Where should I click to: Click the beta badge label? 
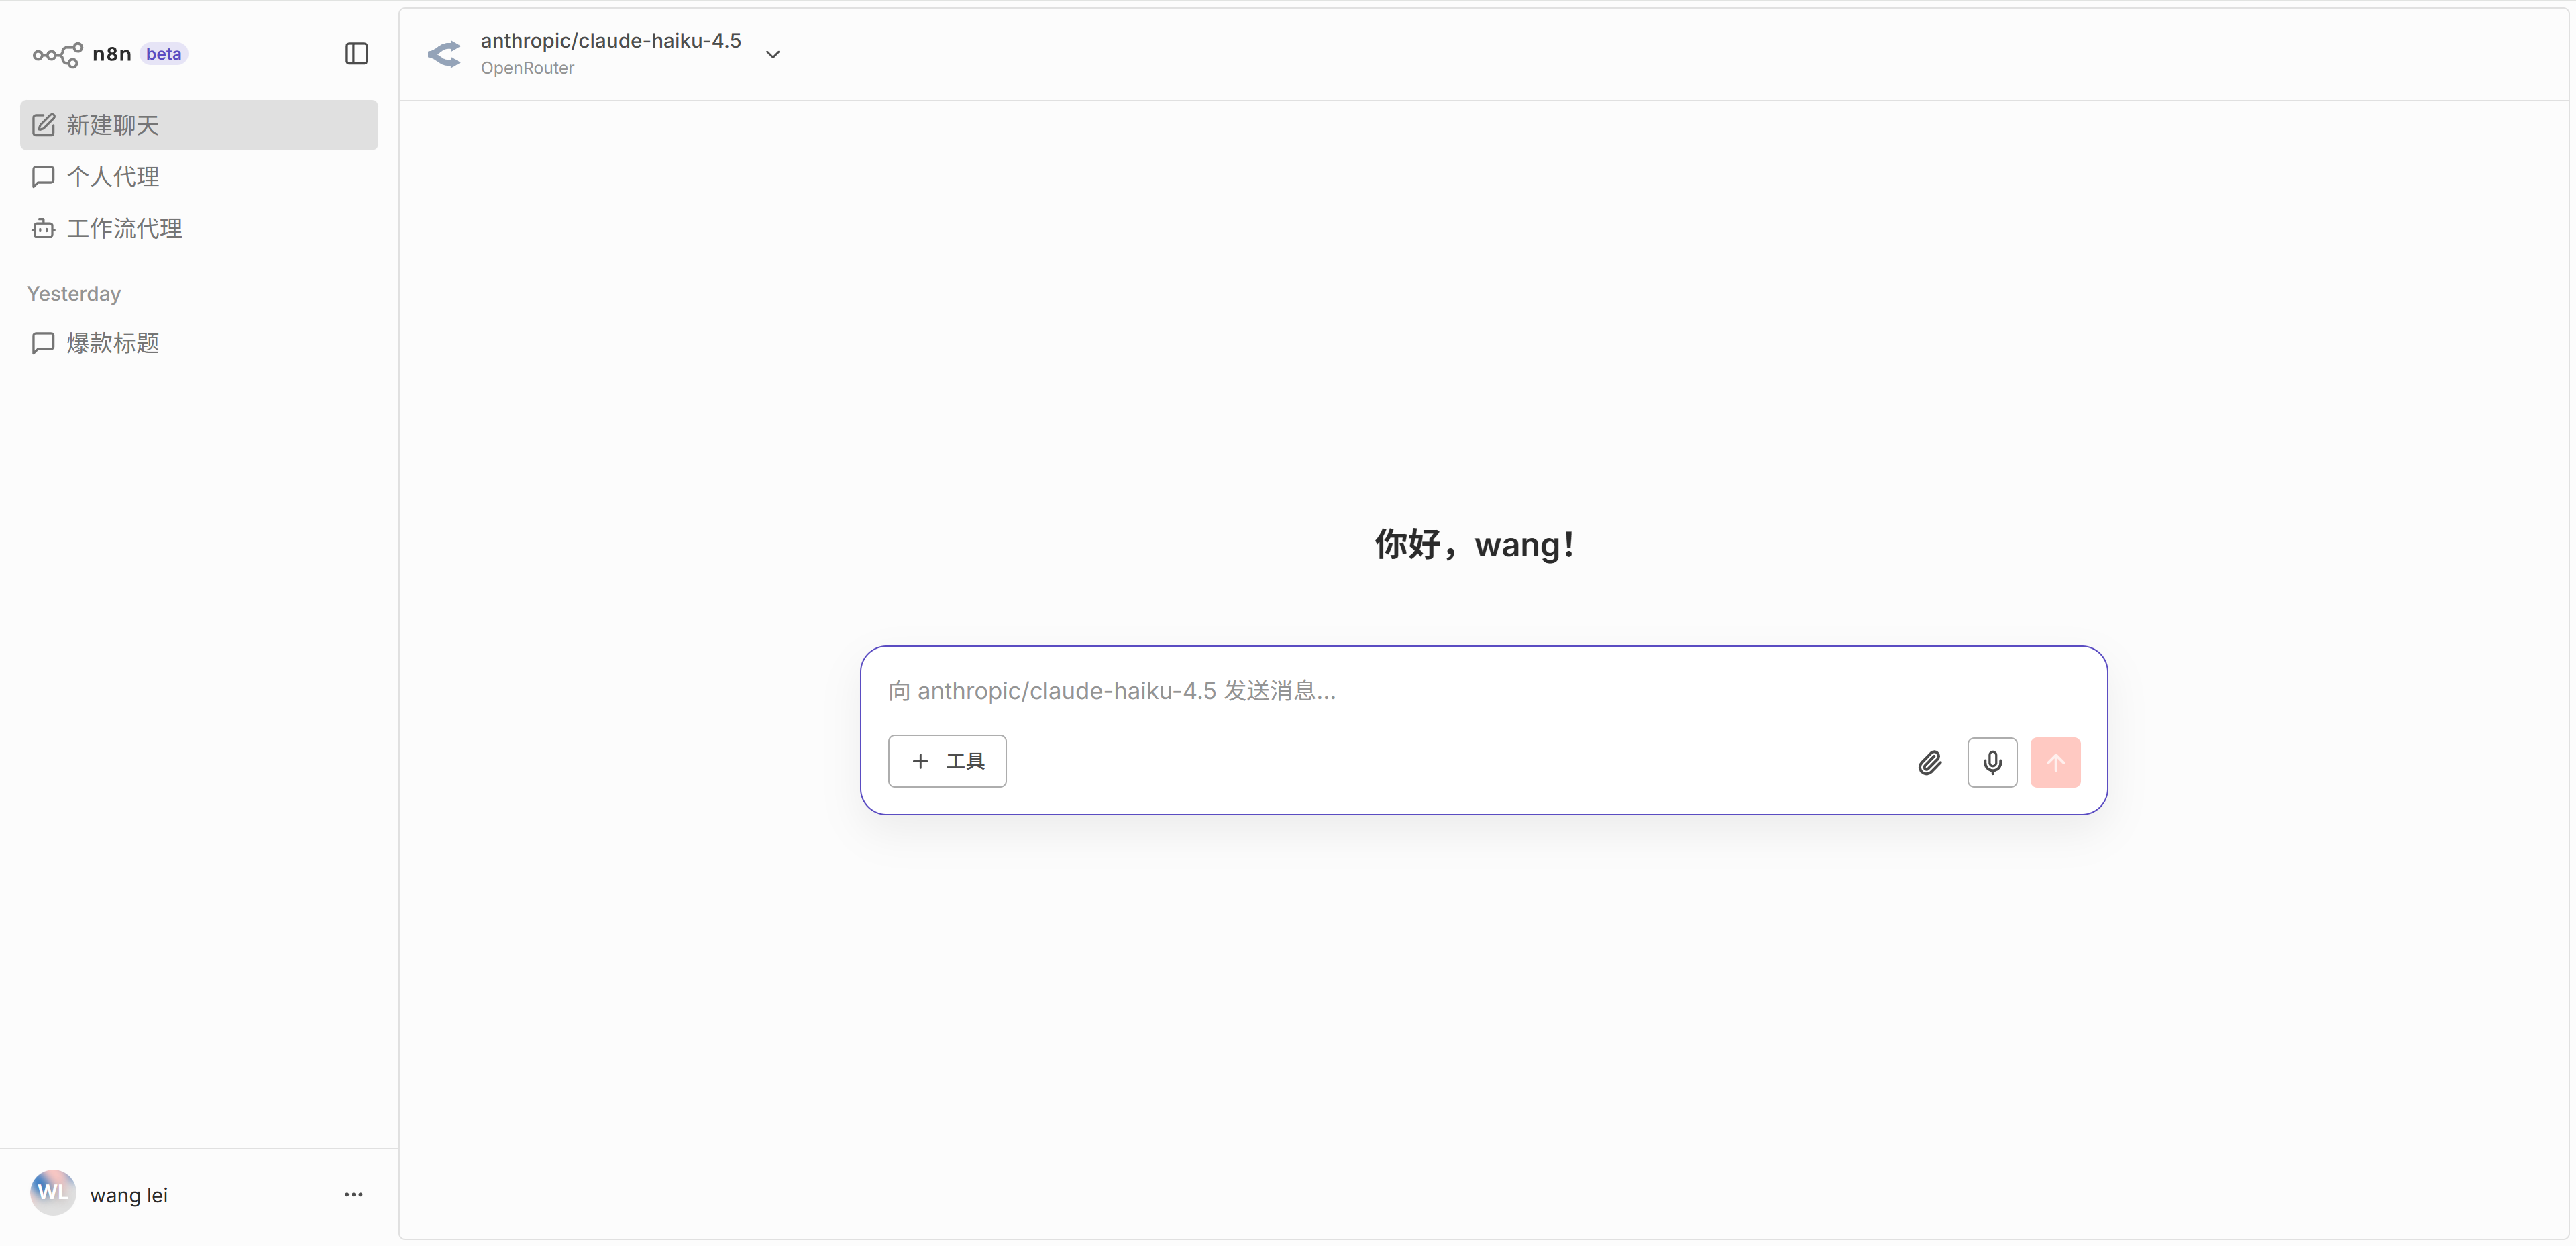163,54
